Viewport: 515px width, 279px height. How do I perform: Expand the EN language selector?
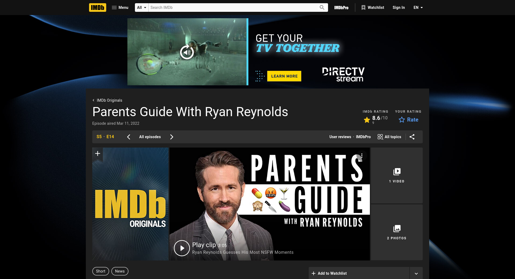pos(418,8)
